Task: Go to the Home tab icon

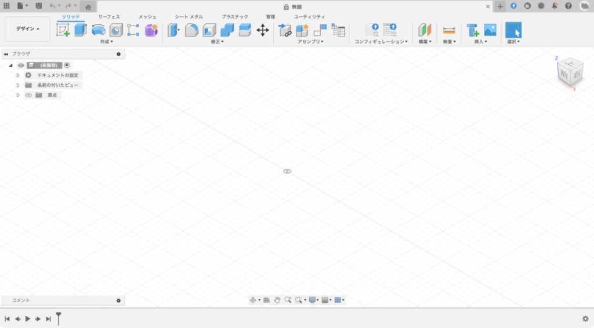Action: click(88, 7)
